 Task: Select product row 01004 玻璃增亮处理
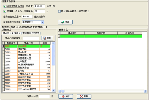pos(27,55)
